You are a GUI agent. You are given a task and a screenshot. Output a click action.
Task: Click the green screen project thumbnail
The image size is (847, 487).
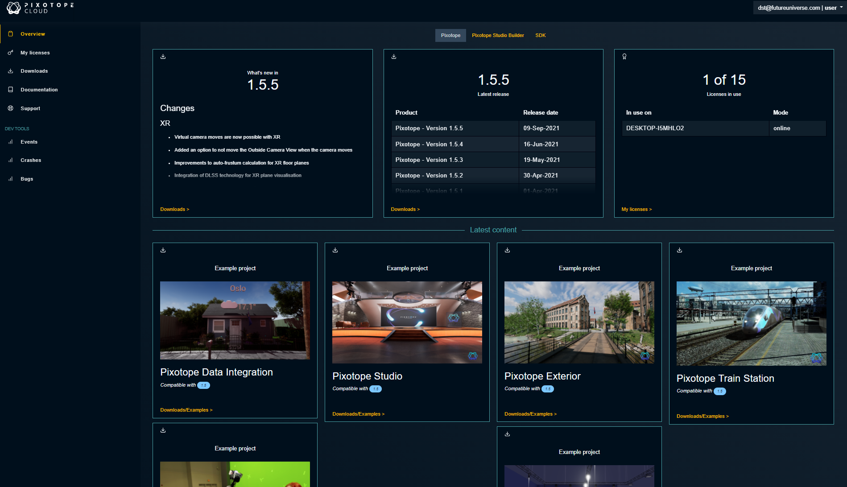click(x=235, y=474)
